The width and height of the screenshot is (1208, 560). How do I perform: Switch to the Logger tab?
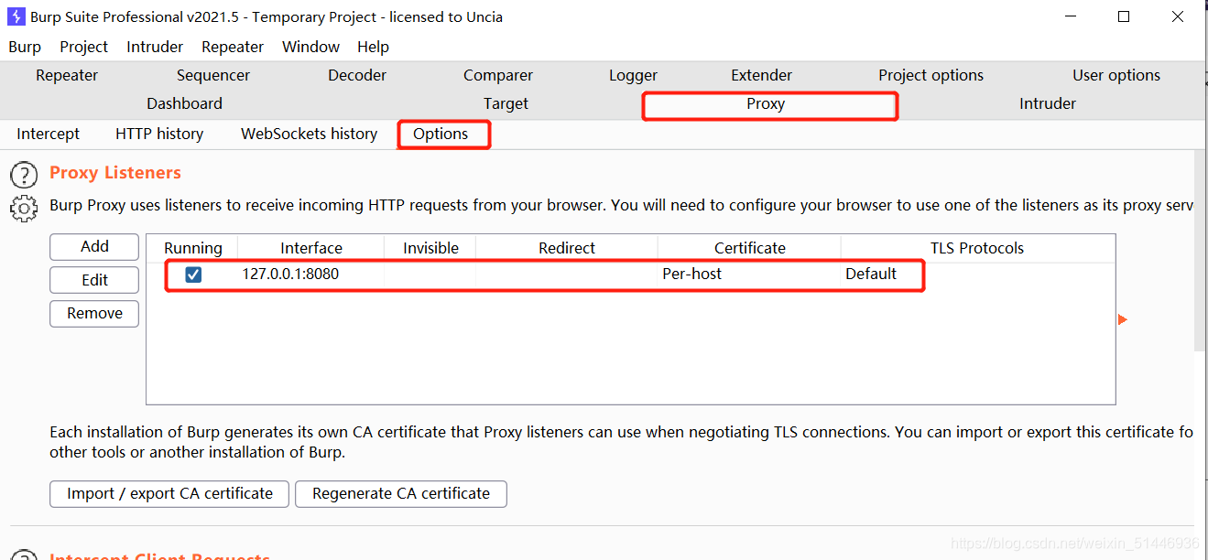click(633, 75)
